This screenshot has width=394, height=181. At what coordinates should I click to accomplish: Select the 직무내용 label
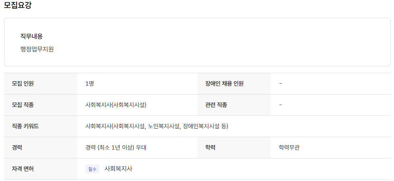pos(31,36)
